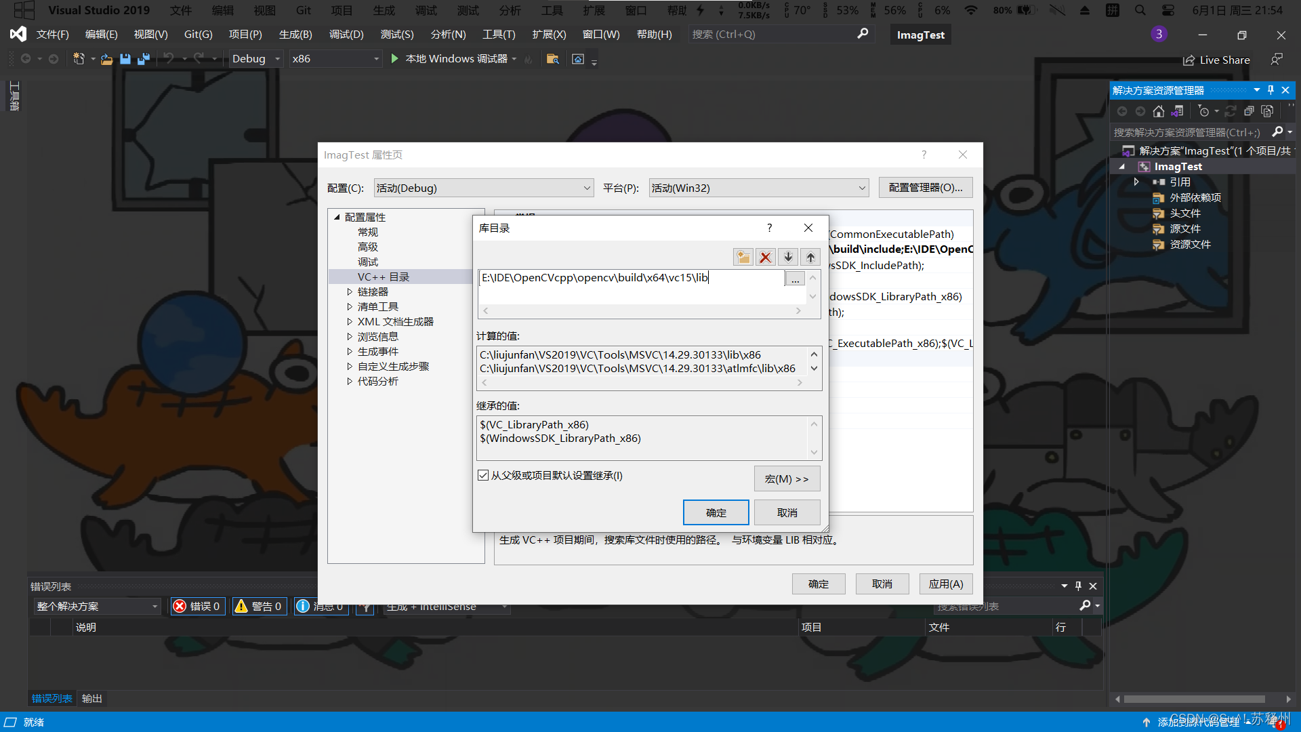The width and height of the screenshot is (1301, 732).
Task: Select 外部依赖项 in Solution Explorer
Action: 1195,197
